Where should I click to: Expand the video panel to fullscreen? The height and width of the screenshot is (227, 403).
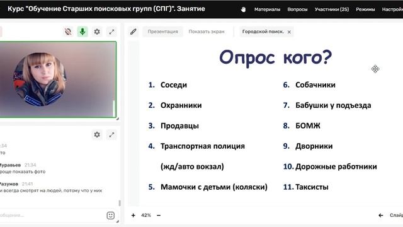(111, 32)
